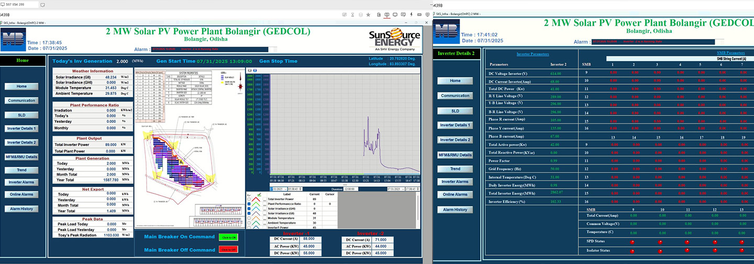Viewport: 754px width, 264px height.
Task: Click the print icon above the trend chart
Action: (249, 70)
